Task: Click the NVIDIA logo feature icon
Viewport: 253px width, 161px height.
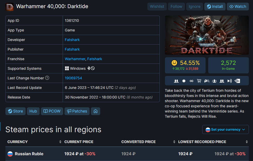Action: pos(237,81)
